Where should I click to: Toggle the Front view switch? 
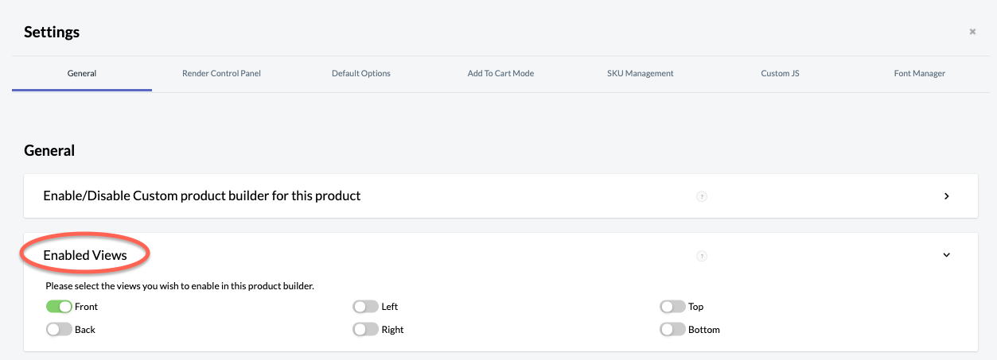click(x=59, y=307)
